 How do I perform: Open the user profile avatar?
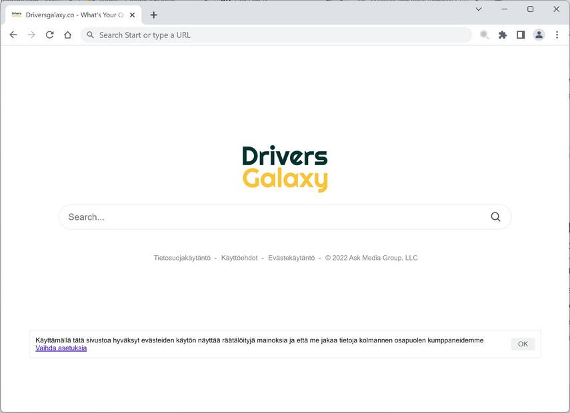pos(539,35)
